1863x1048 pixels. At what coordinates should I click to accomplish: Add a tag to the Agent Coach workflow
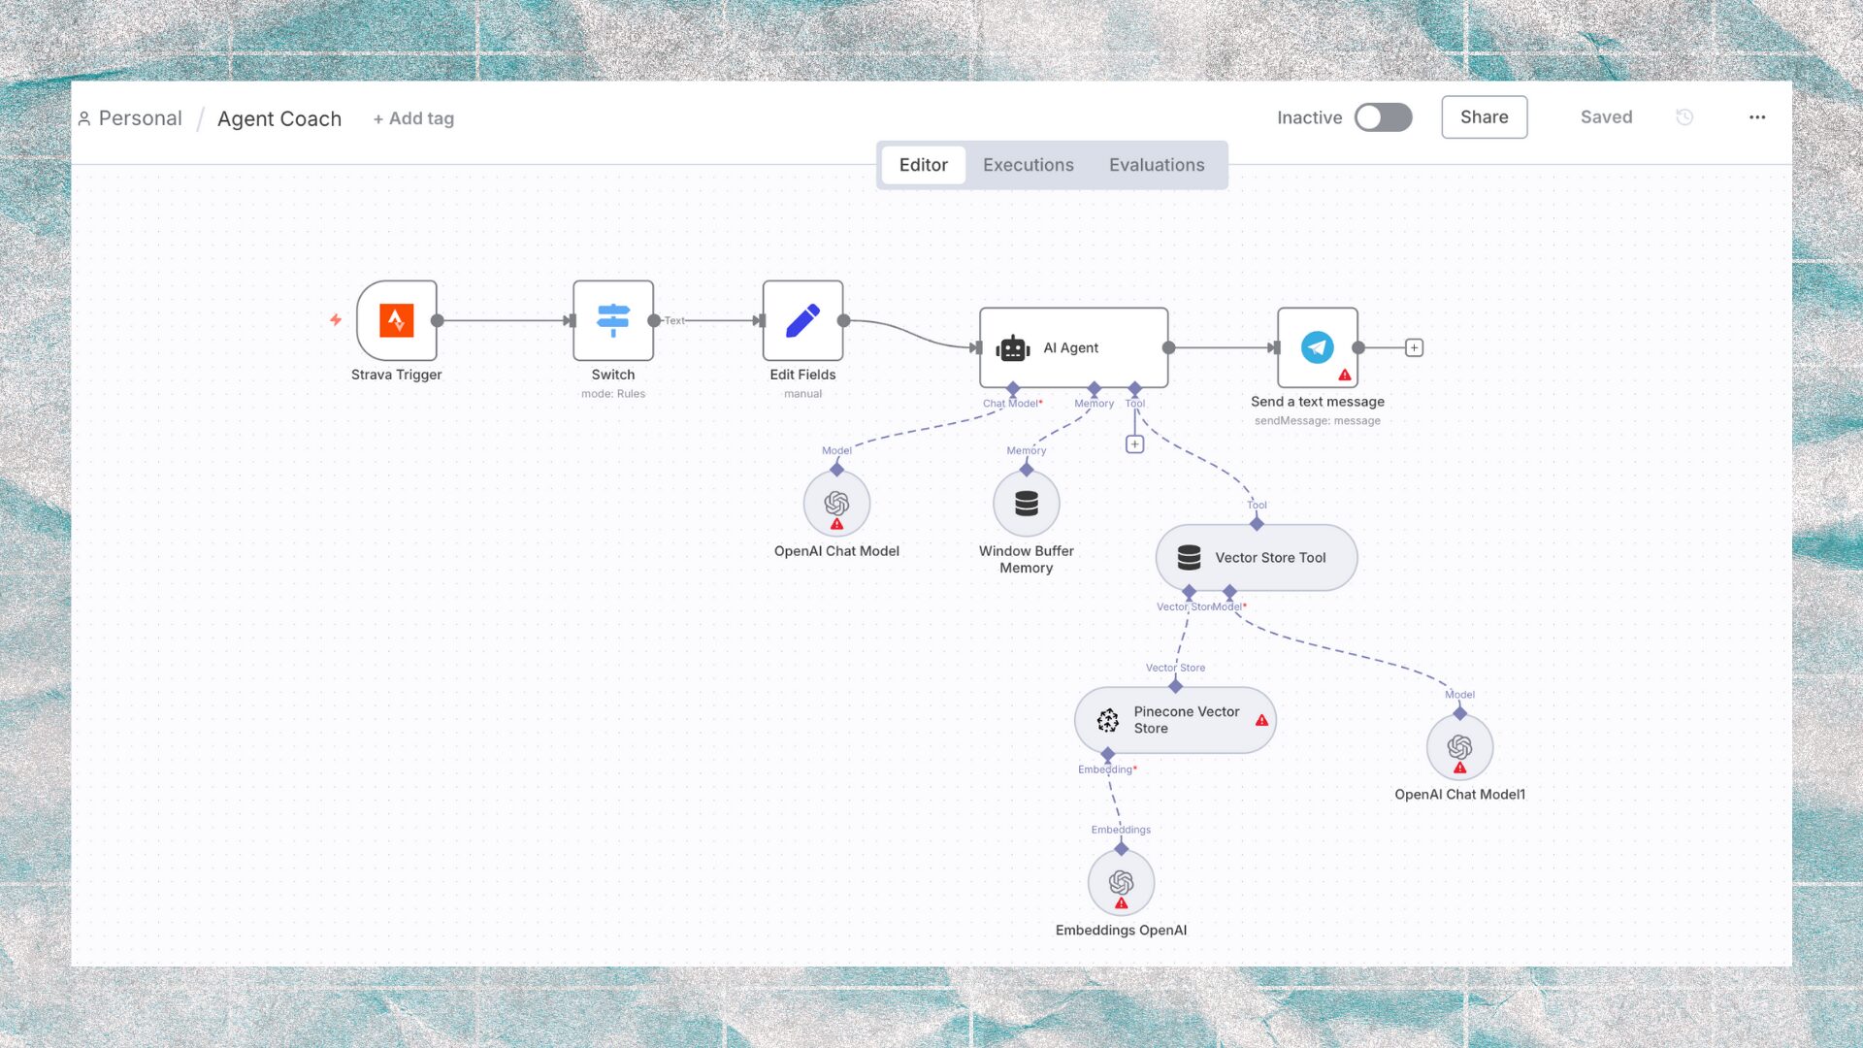pyautogui.click(x=413, y=118)
